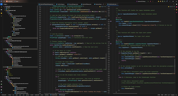Select ServerListPingResponse in project tree
178x96 pixels.
click(19, 29)
